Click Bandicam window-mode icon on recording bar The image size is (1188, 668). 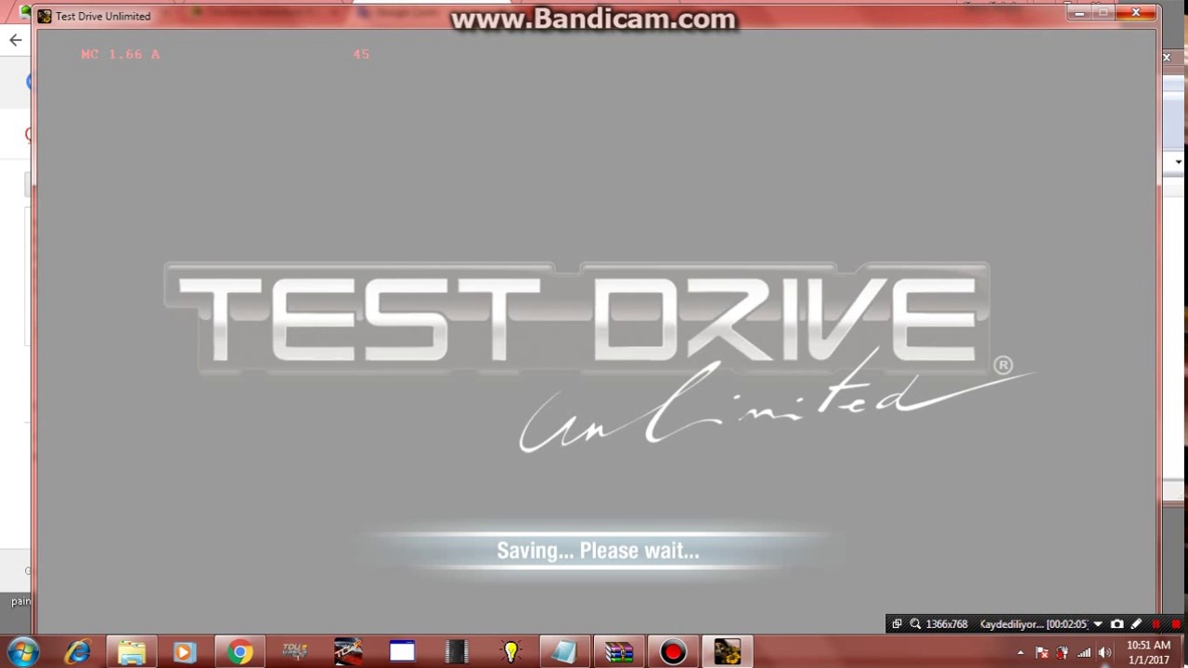point(897,624)
